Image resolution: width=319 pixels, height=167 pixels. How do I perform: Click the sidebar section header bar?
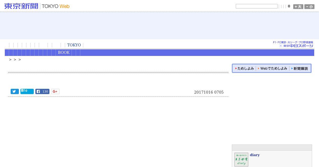(x=272, y=148)
